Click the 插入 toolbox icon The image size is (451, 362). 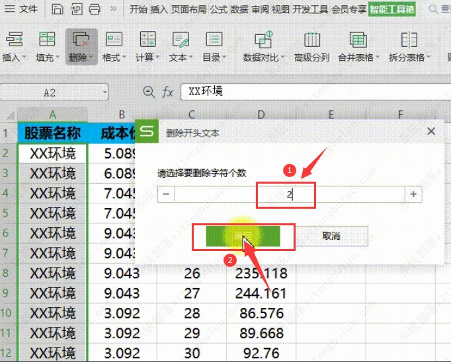pyautogui.click(x=15, y=40)
